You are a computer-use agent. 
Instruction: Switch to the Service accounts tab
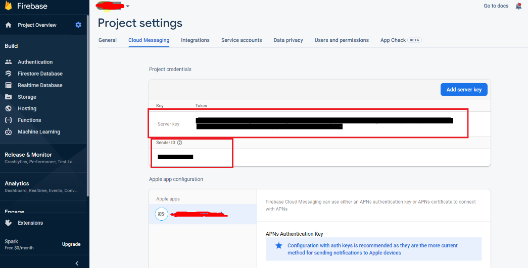click(x=242, y=40)
